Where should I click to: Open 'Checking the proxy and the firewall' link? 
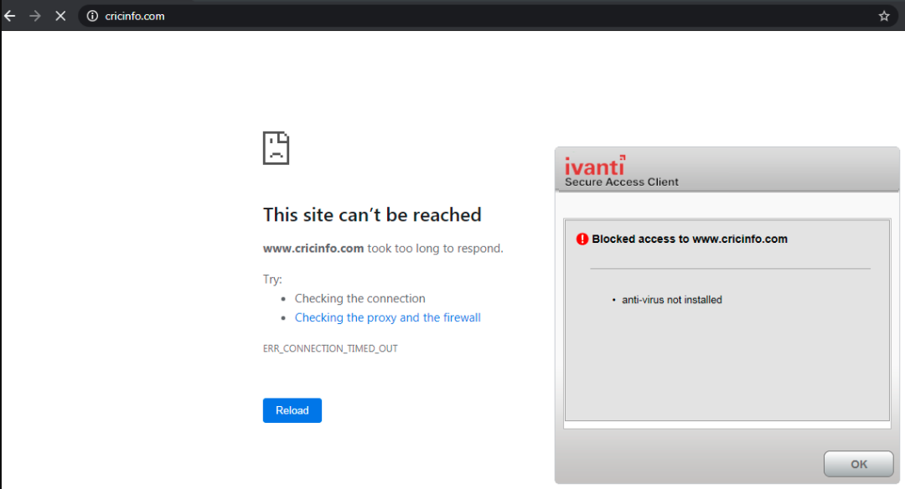pyautogui.click(x=387, y=317)
